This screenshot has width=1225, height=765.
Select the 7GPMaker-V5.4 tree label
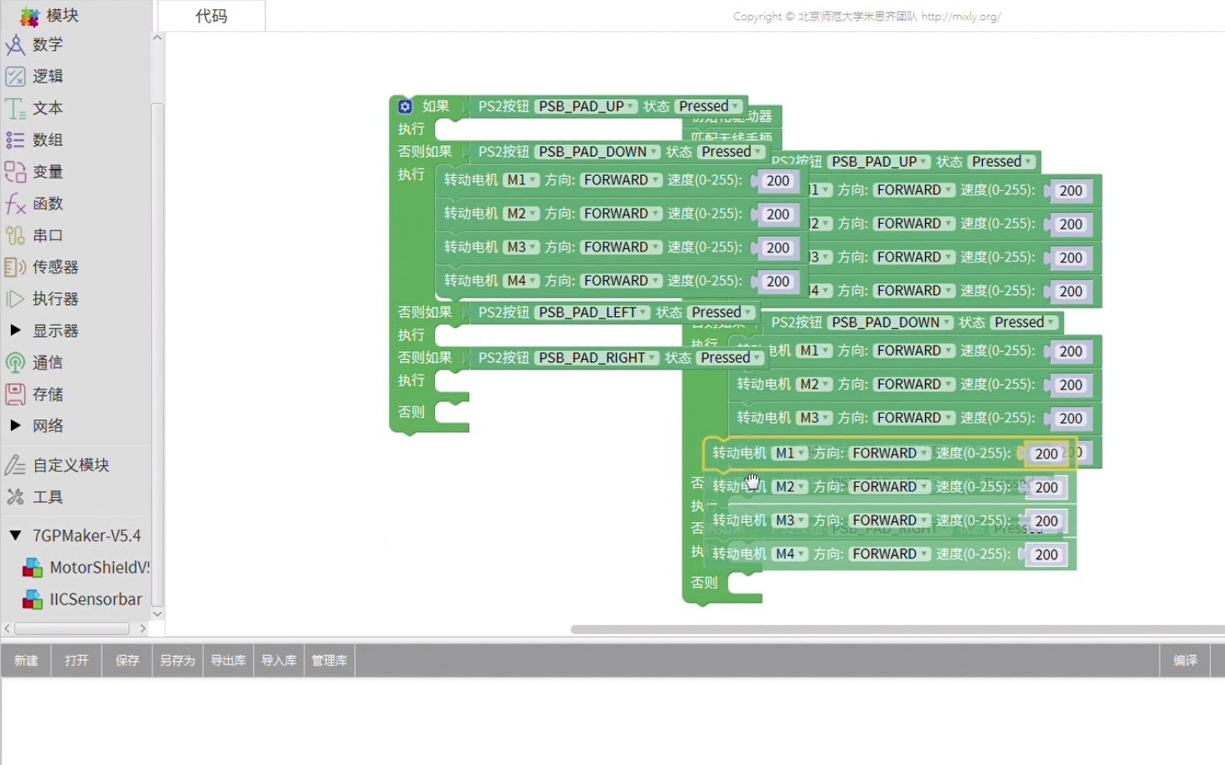(87, 535)
